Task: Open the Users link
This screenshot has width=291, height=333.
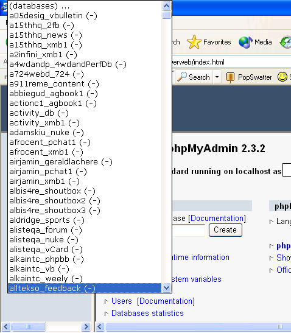Action: point(122,301)
